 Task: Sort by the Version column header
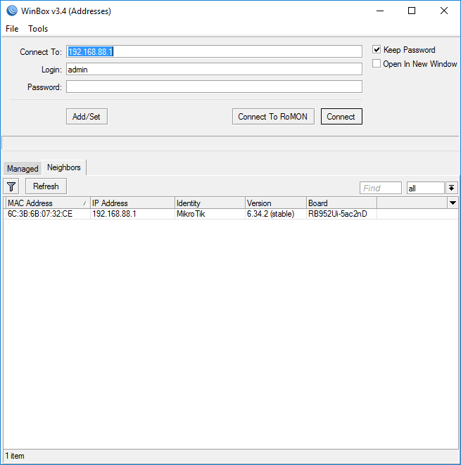[274, 203]
